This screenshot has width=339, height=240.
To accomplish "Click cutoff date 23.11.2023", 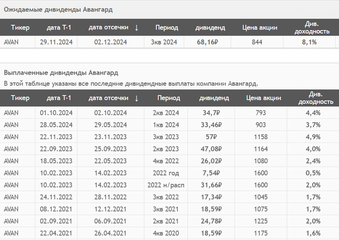I will click(x=110, y=137).
